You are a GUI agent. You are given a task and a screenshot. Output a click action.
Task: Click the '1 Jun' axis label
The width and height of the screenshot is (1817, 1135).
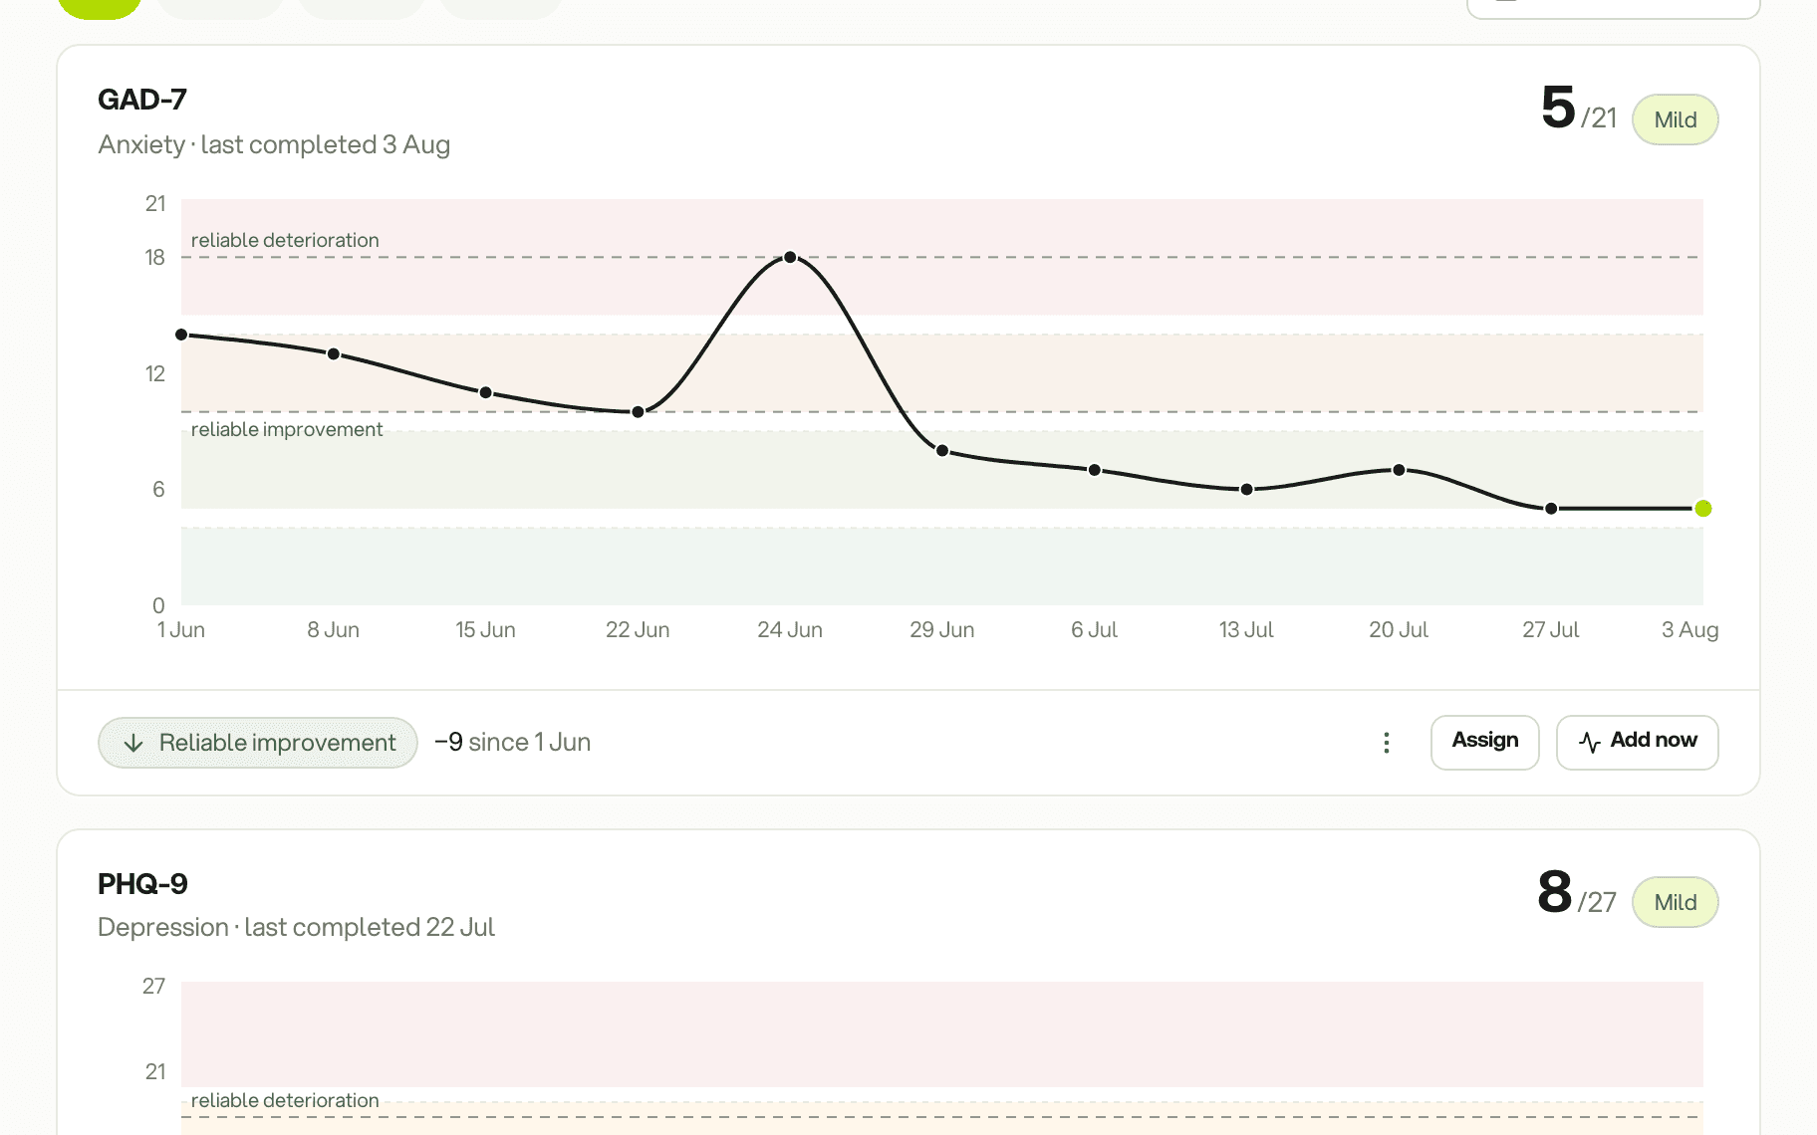[181, 630]
